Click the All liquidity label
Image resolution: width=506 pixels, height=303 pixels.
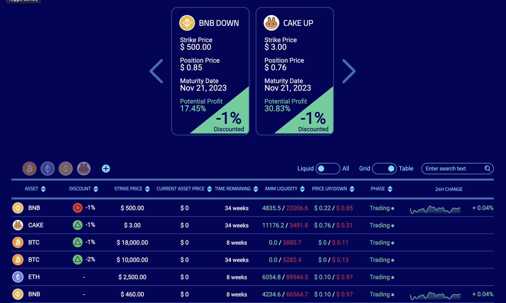coord(346,169)
